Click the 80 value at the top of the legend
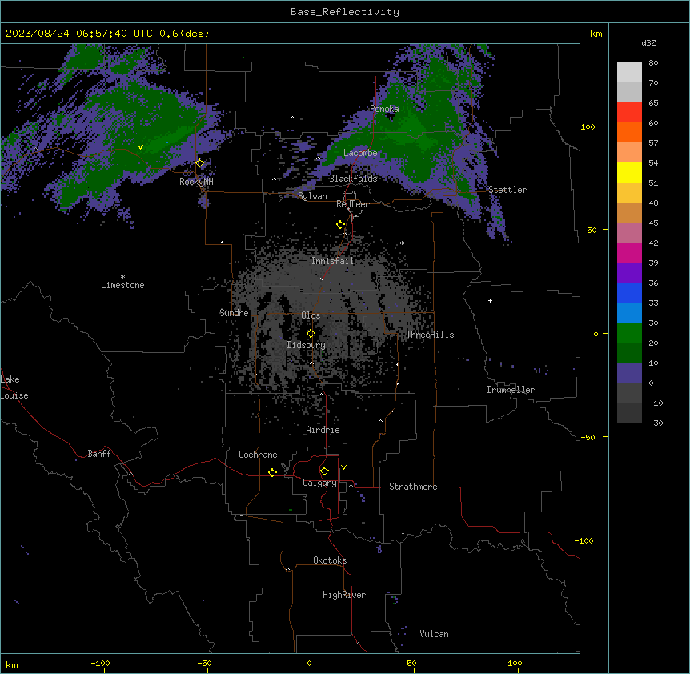690x674 pixels. coord(653,63)
